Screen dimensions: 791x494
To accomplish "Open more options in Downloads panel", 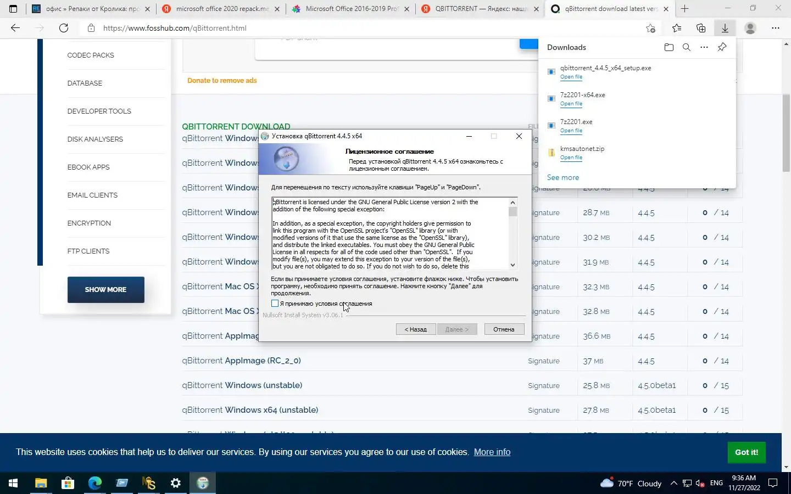I will point(704,47).
